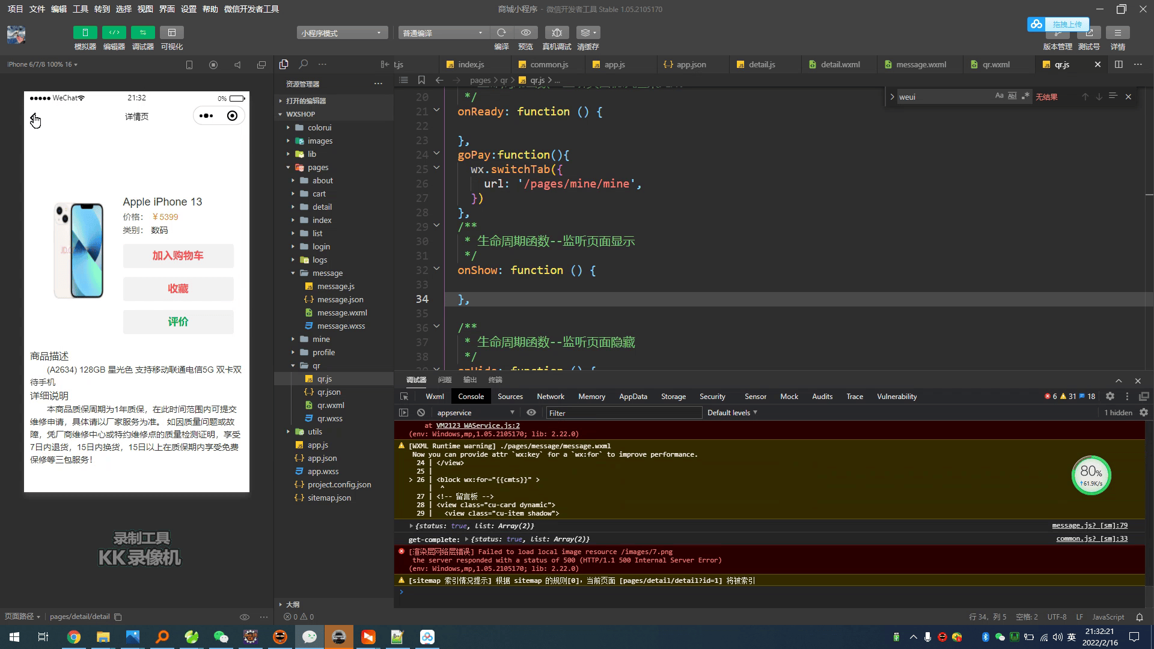The height and width of the screenshot is (649, 1154).
Task: Open the AppData tab
Action: (x=633, y=397)
